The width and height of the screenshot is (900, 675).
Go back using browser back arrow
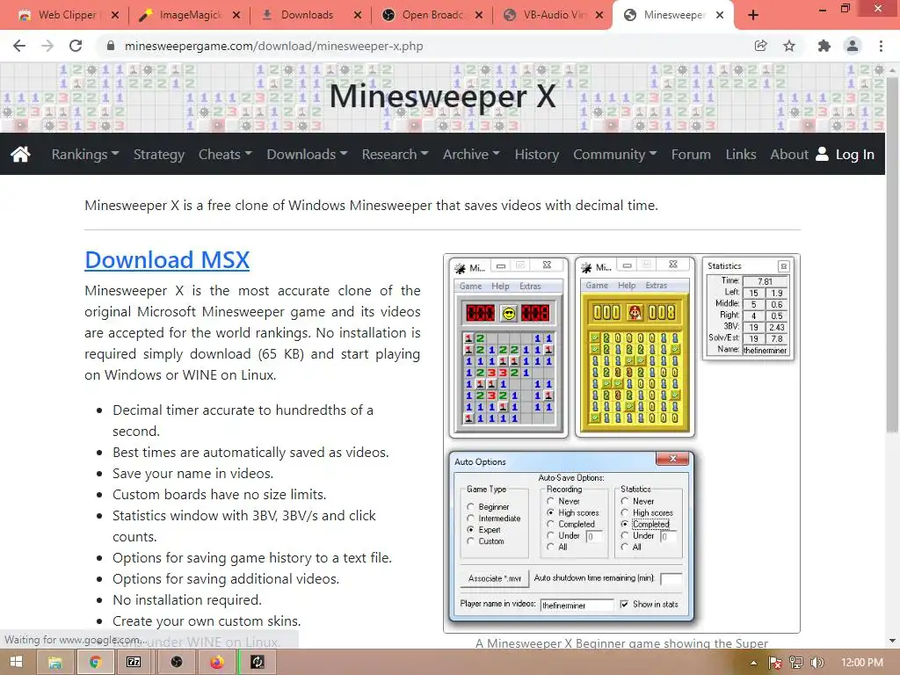[x=19, y=46]
